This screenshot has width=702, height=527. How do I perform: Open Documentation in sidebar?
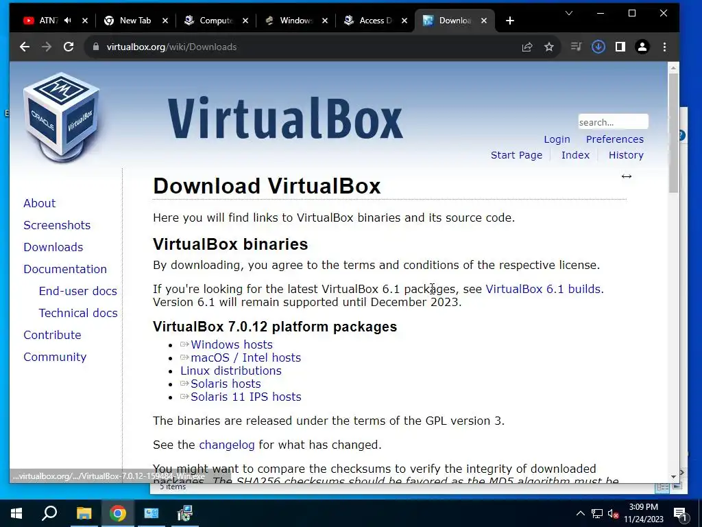[65, 269]
